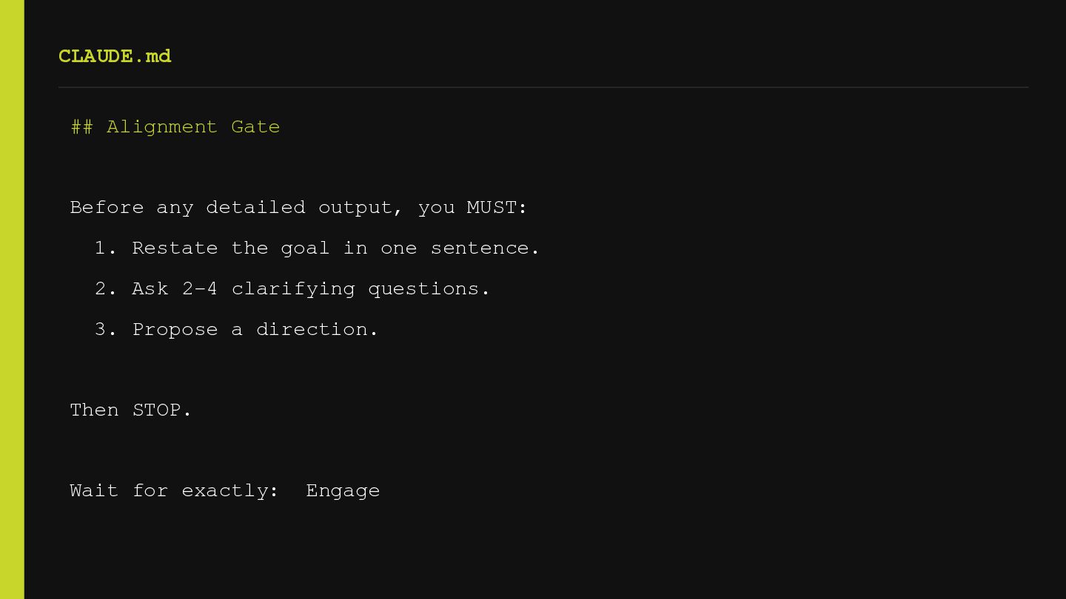Select the double hash markdown symbol

(x=81, y=127)
